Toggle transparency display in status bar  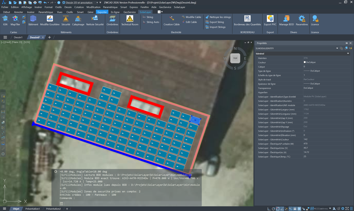(x=299, y=209)
